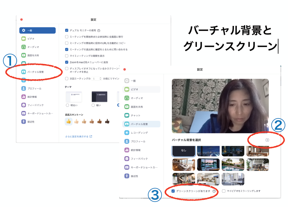Image resolution: width=288 pixels, height=207 pixels.
Task: Adjust the reminder minutes stepper arrows
Action: (100, 79)
